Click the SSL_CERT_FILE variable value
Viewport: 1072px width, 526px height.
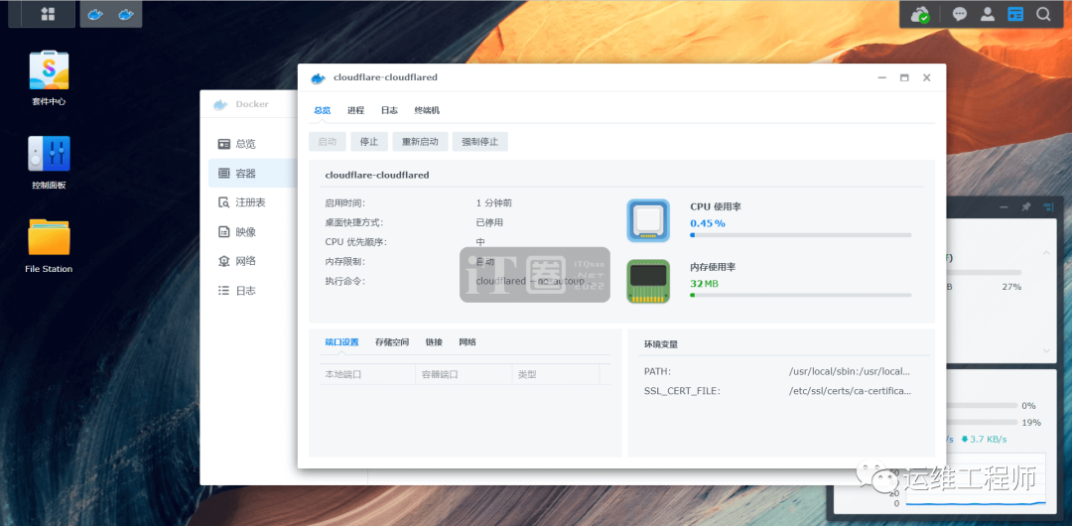pos(850,391)
